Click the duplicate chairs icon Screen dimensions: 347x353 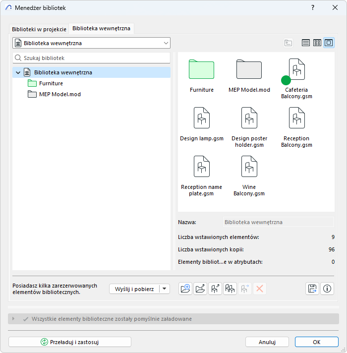[x=230, y=289]
